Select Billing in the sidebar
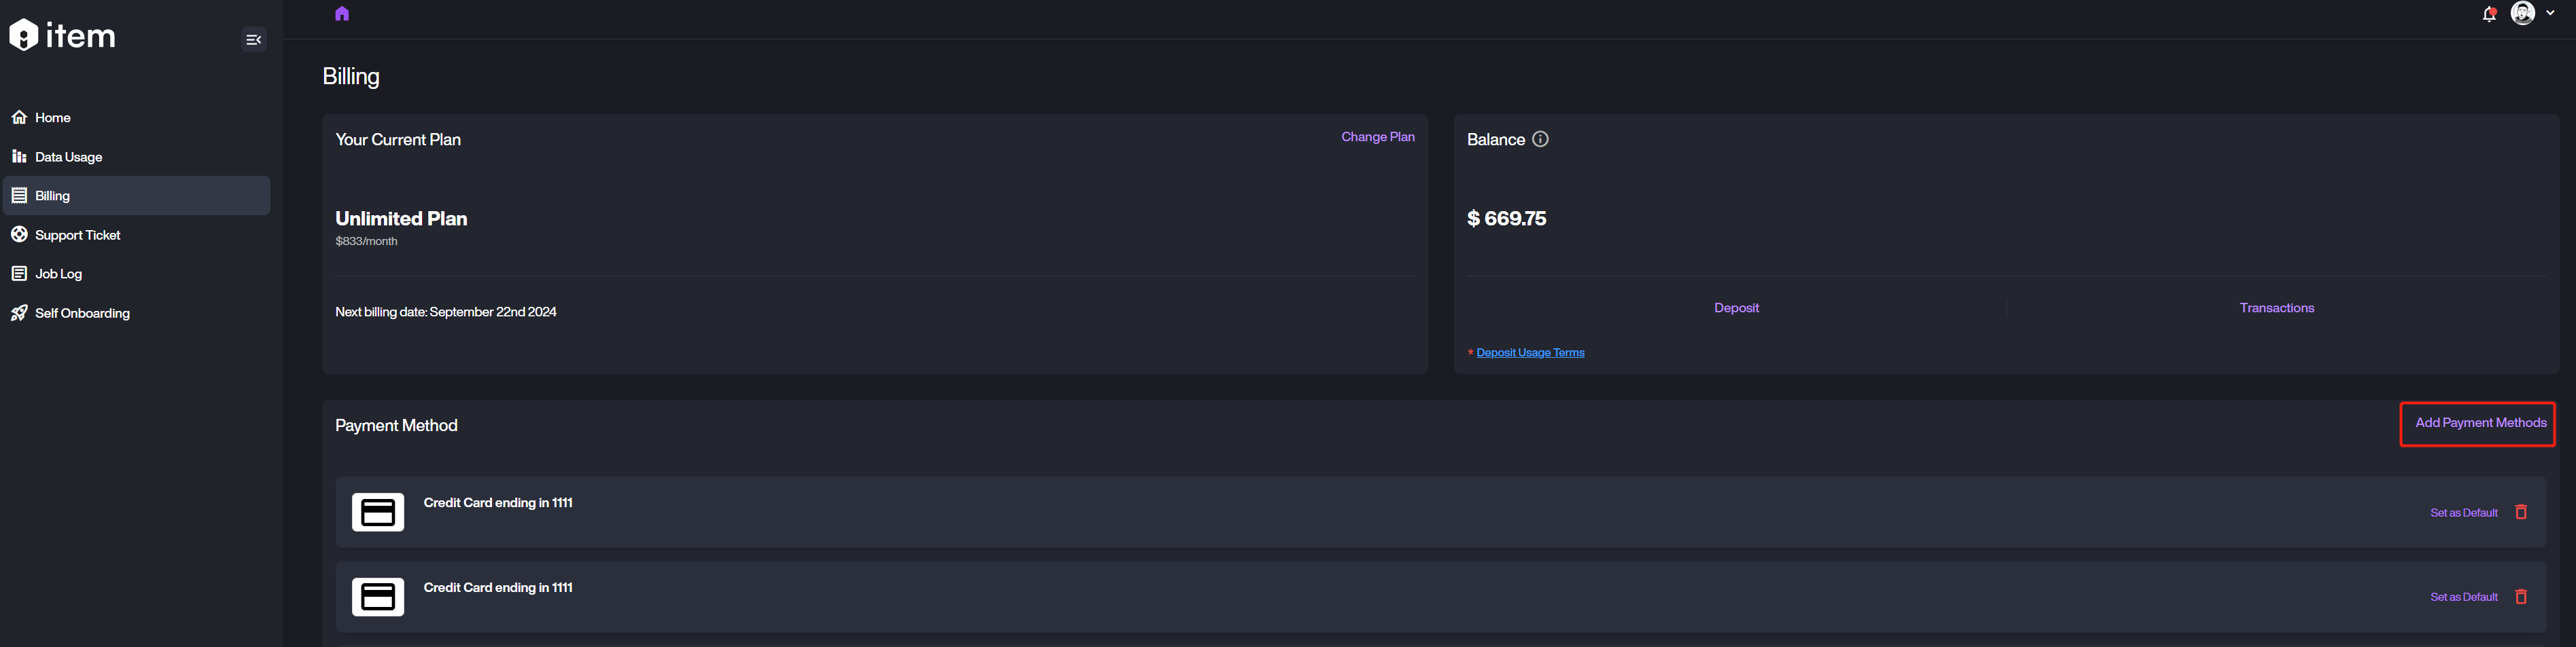 point(52,196)
